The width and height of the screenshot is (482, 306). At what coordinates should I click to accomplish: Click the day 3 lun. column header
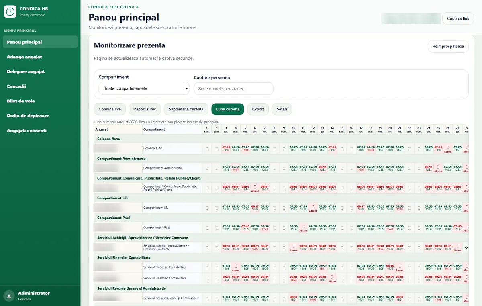(x=226, y=129)
